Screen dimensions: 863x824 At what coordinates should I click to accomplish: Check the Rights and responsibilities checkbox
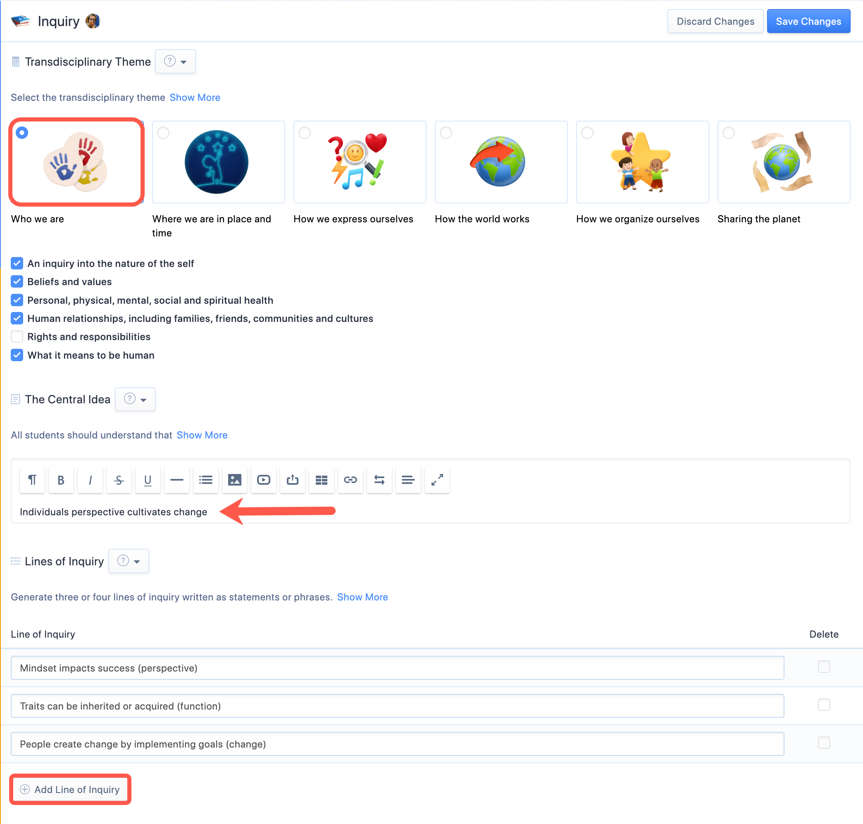click(x=17, y=337)
